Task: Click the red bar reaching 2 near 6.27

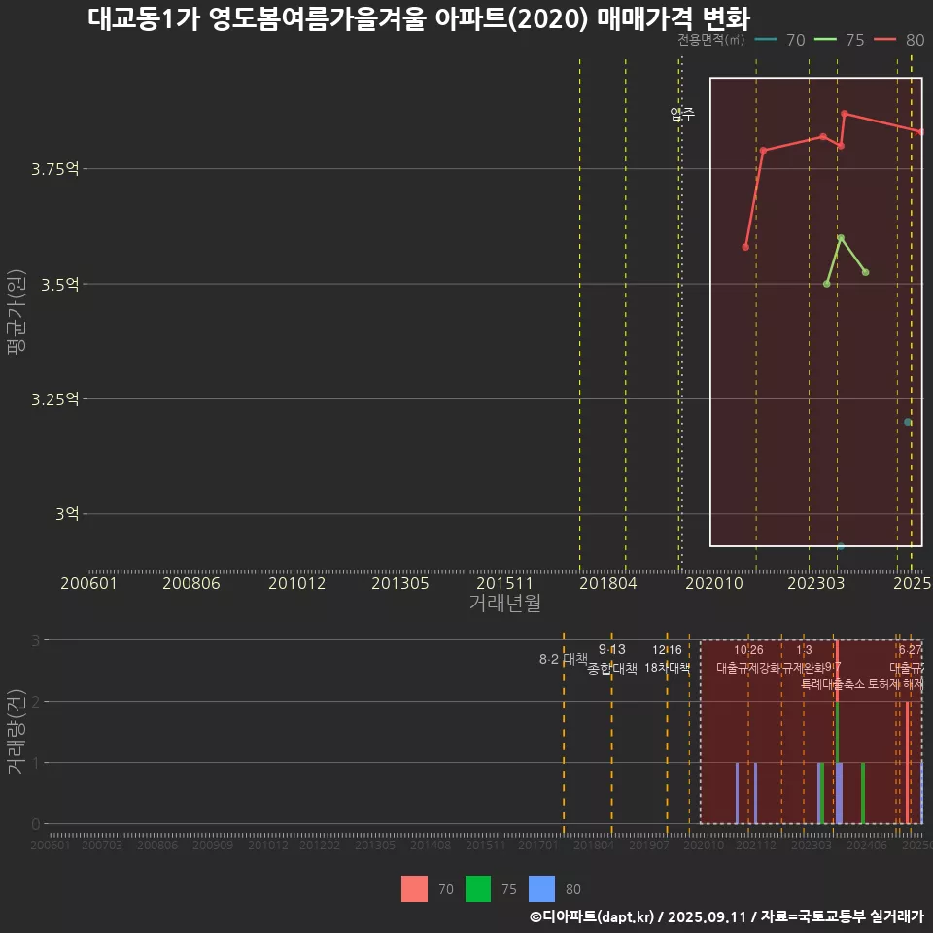Action: click(908, 762)
